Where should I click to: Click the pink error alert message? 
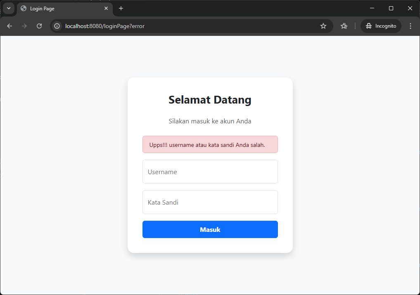pyautogui.click(x=210, y=144)
